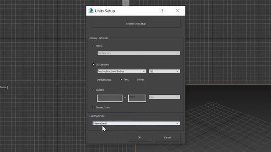Image resolution: width=271 pixels, height=152 pixels.
Task: Confirm with the OK button
Action: pos(139,137)
